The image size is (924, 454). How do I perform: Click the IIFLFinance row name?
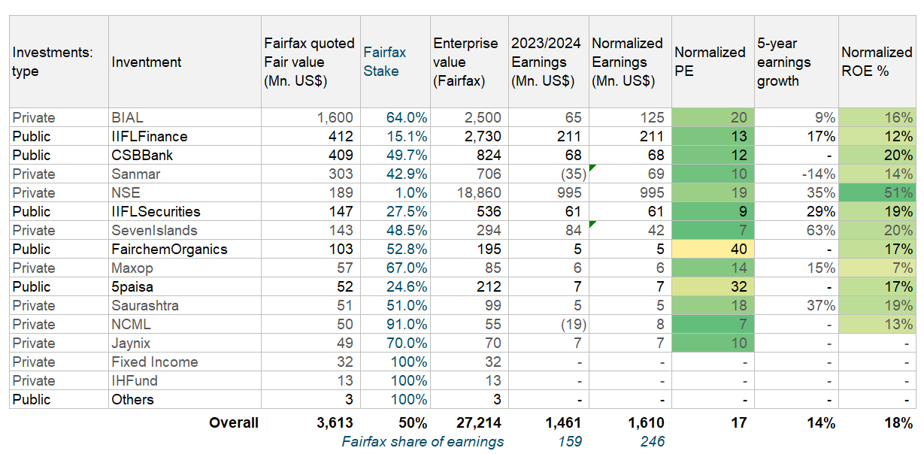pos(184,136)
